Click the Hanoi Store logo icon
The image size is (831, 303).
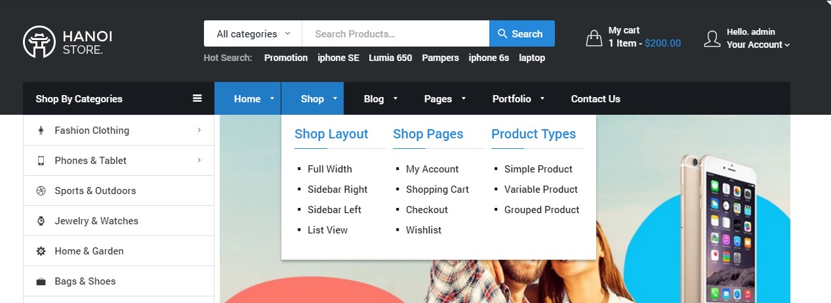tap(39, 41)
